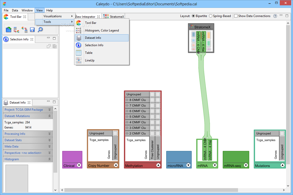Tick first checkbox in Methylation Ungrouped row

click(152, 94)
